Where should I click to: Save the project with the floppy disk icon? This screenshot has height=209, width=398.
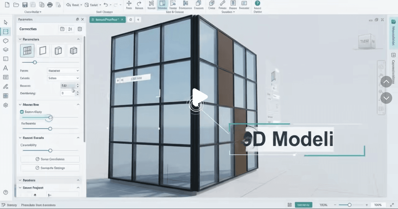tap(25, 5)
